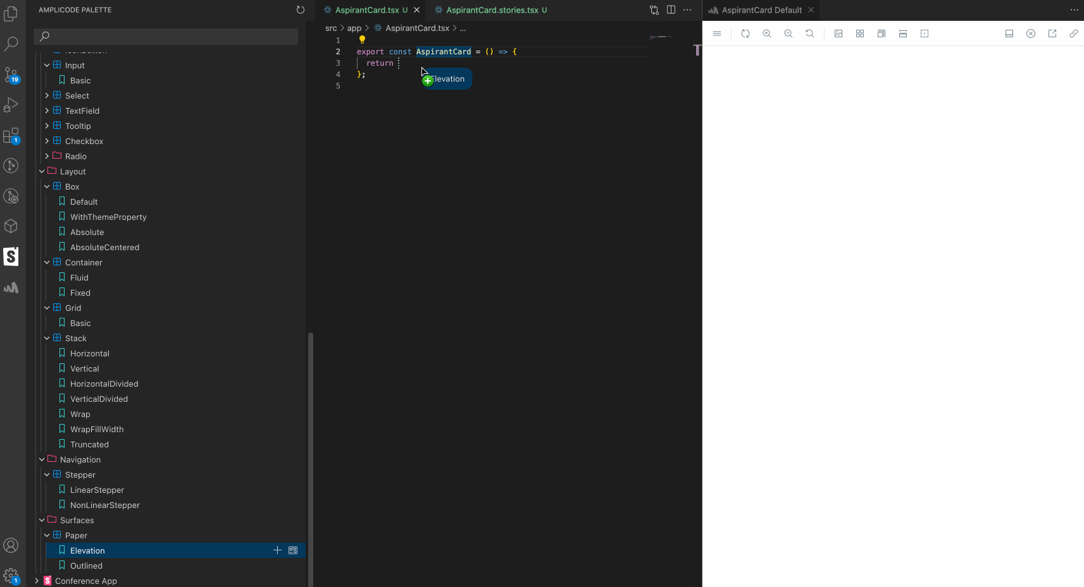Copy the story link icon

pyautogui.click(x=1074, y=33)
